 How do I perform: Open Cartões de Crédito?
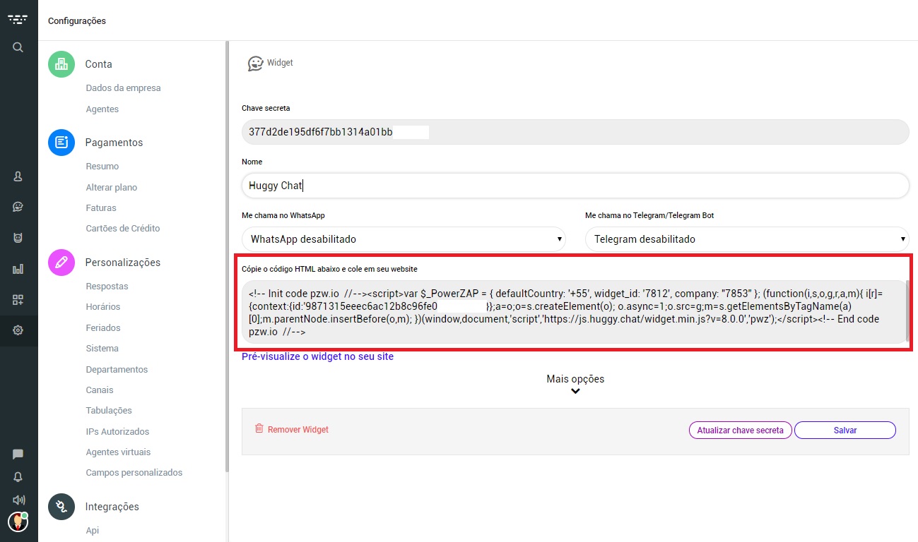[122, 229]
